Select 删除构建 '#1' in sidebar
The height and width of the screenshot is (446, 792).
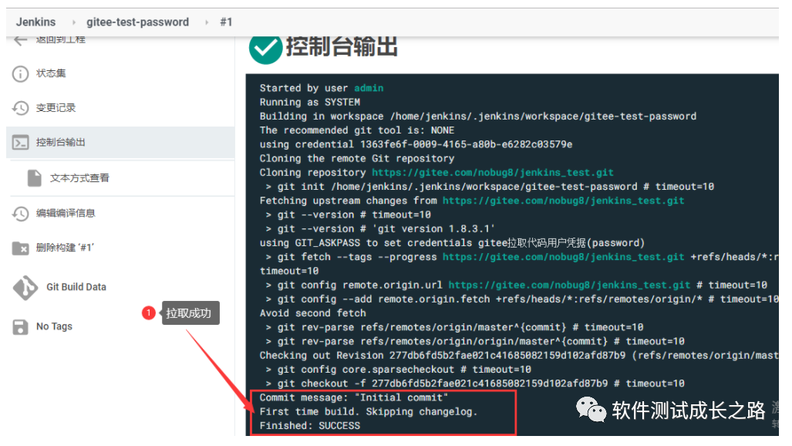65,248
